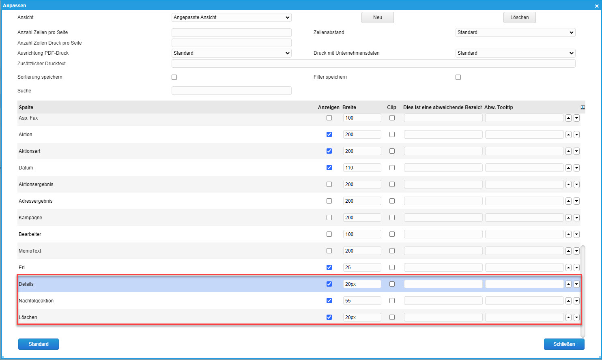The height and width of the screenshot is (360, 602).
Task: Select the Nachfolgeaktion row label
Action: (36, 301)
